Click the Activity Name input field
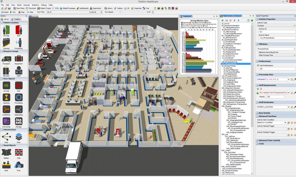 [277, 38]
